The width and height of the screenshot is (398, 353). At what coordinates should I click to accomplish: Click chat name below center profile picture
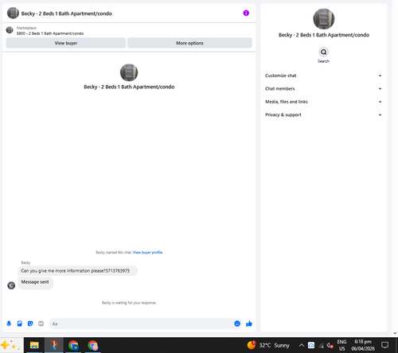129,87
